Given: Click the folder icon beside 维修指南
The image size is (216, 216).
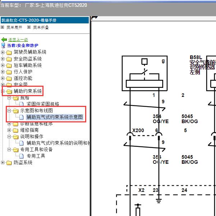Looking at the screenshot, I should pos(15,130).
